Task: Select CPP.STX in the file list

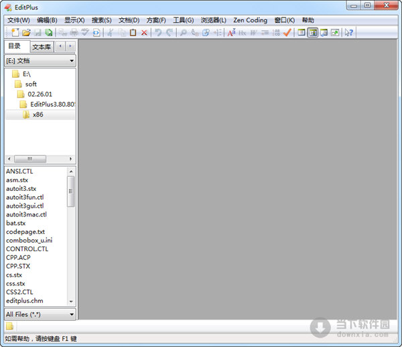Action: tap(18, 266)
